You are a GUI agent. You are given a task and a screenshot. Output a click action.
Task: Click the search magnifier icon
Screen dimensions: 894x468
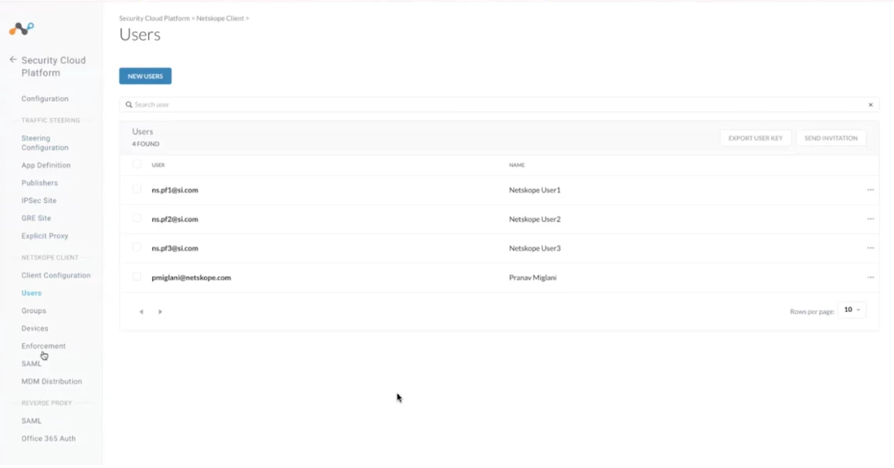tap(129, 105)
